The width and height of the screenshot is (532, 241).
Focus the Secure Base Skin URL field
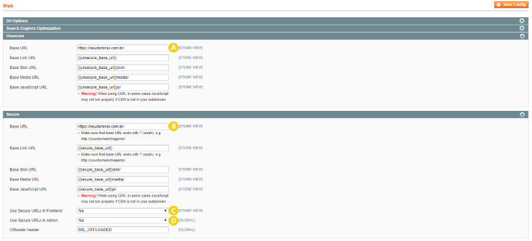pyautogui.click(x=123, y=169)
